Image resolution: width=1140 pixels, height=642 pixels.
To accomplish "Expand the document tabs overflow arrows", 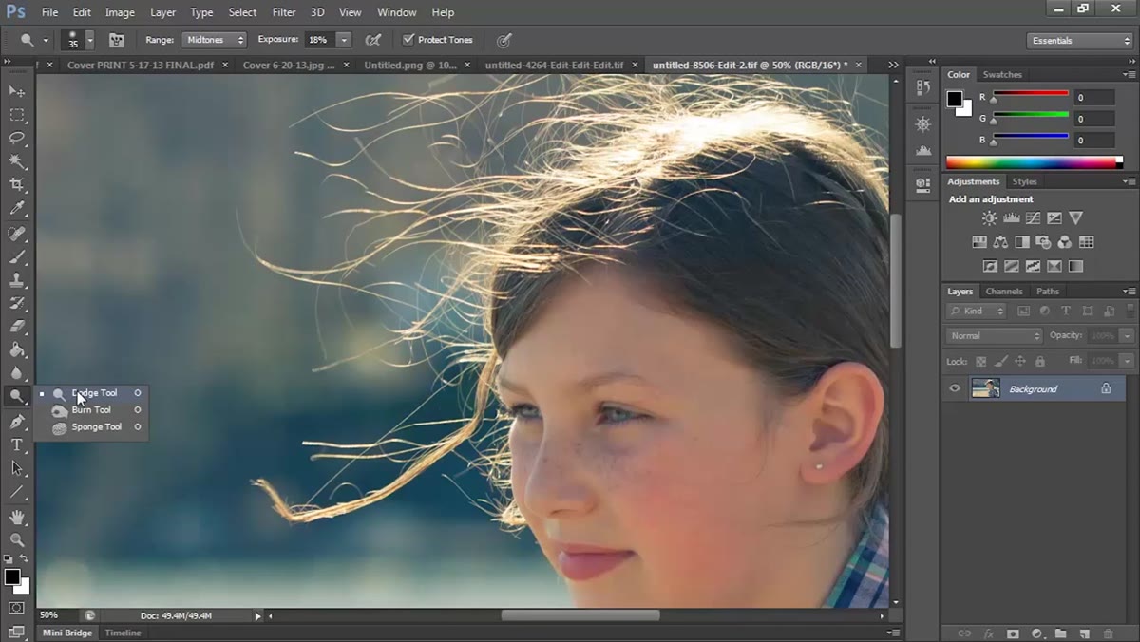I will 893,65.
